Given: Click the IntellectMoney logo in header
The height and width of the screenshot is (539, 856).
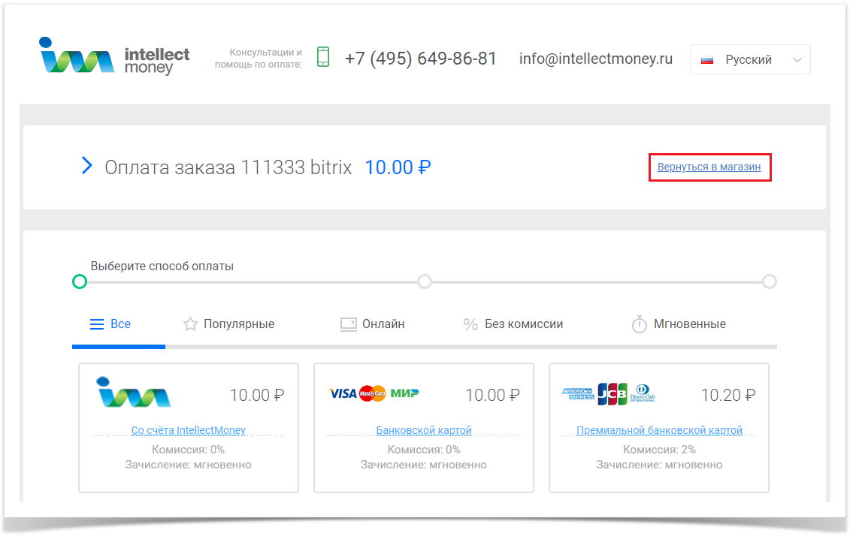Looking at the screenshot, I should click(114, 56).
